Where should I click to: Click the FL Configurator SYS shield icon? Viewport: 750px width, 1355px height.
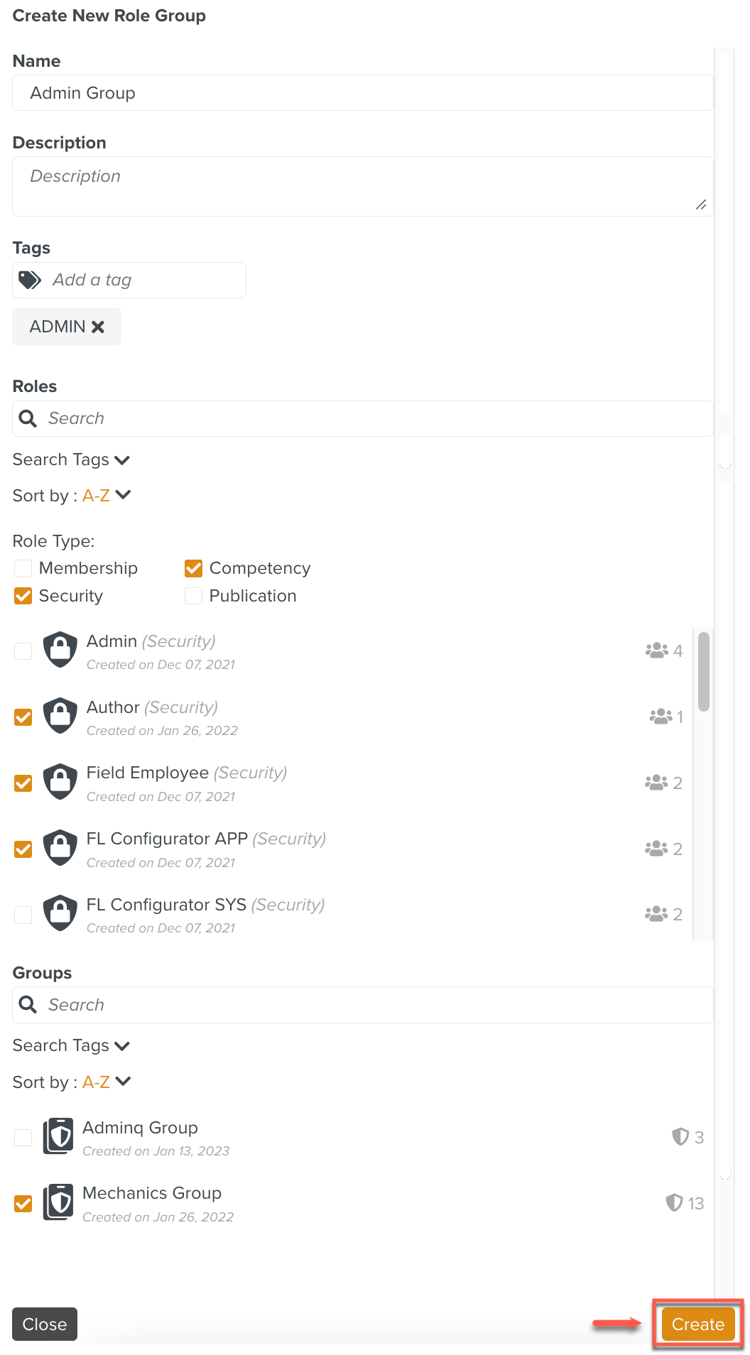click(60, 913)
